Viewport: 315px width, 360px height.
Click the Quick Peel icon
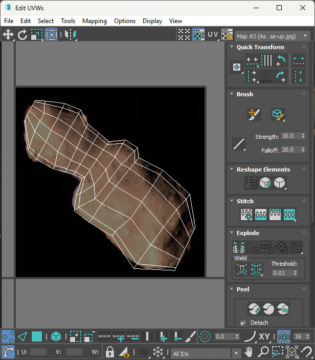click(x=254, y=309)
